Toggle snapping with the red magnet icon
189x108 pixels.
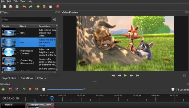click(x=11, y=89)
